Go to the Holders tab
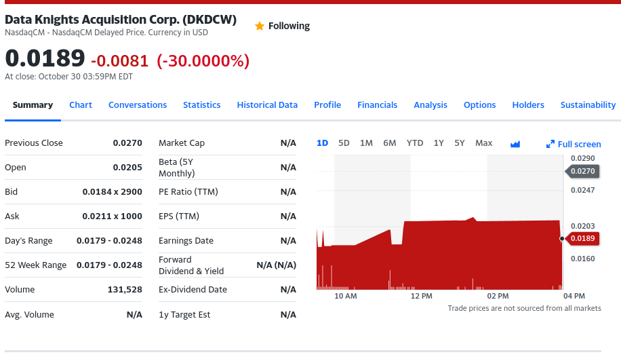Screen dimensions: 621x359 pos(527,105)
